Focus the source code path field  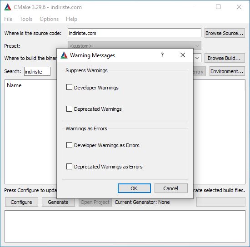(x=135, y=33)
